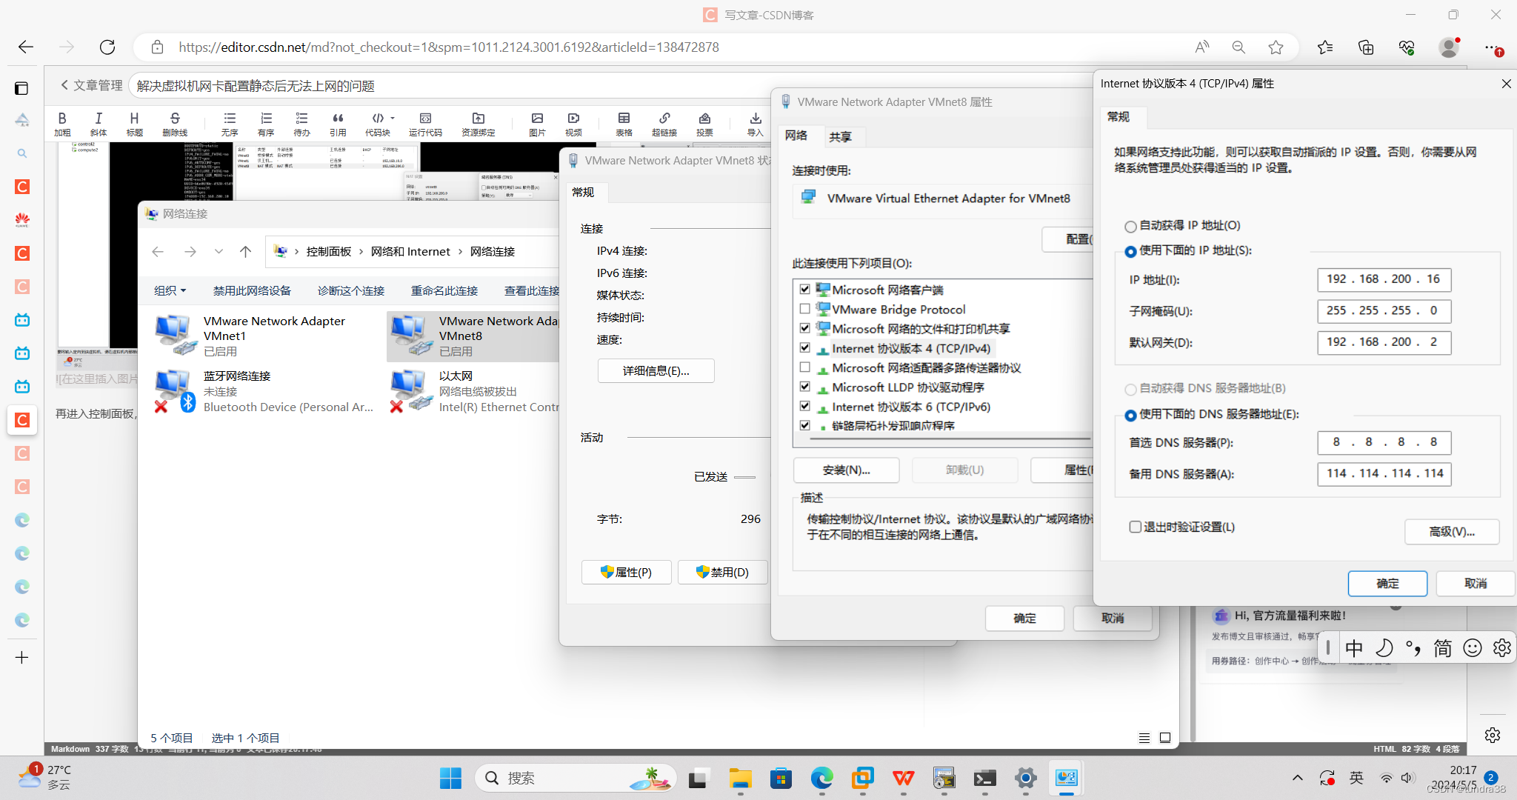1517x800 pixels.
Task: Click the IP 地址 input field
Action: coord(1384,279)
